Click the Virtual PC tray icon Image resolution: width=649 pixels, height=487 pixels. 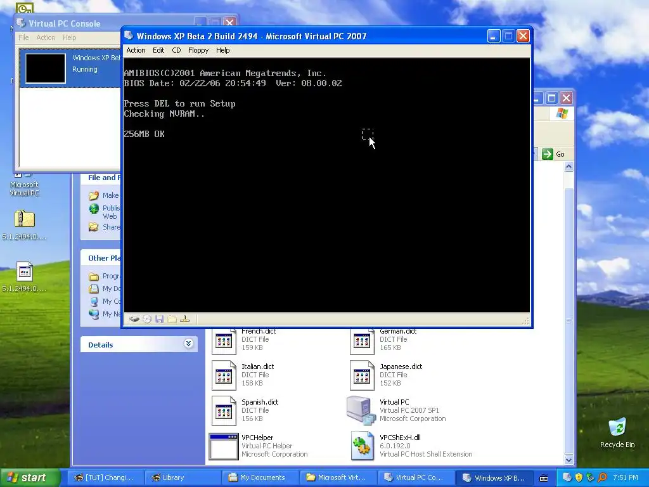coord(567,477)
